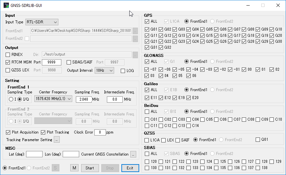Uncheck Plot Acquisition option
This screenshot has width=286, height=175.
pos(8,132)
